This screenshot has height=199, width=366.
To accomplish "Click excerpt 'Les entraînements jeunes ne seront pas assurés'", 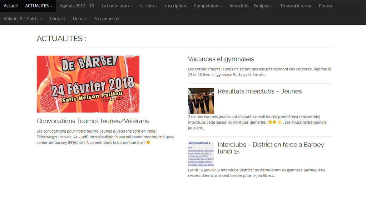I will 259,72.
